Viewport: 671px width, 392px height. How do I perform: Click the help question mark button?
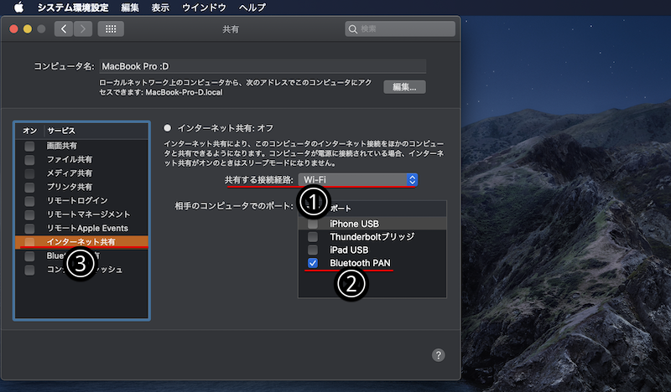pyautogui.click(x=438, y=355)
